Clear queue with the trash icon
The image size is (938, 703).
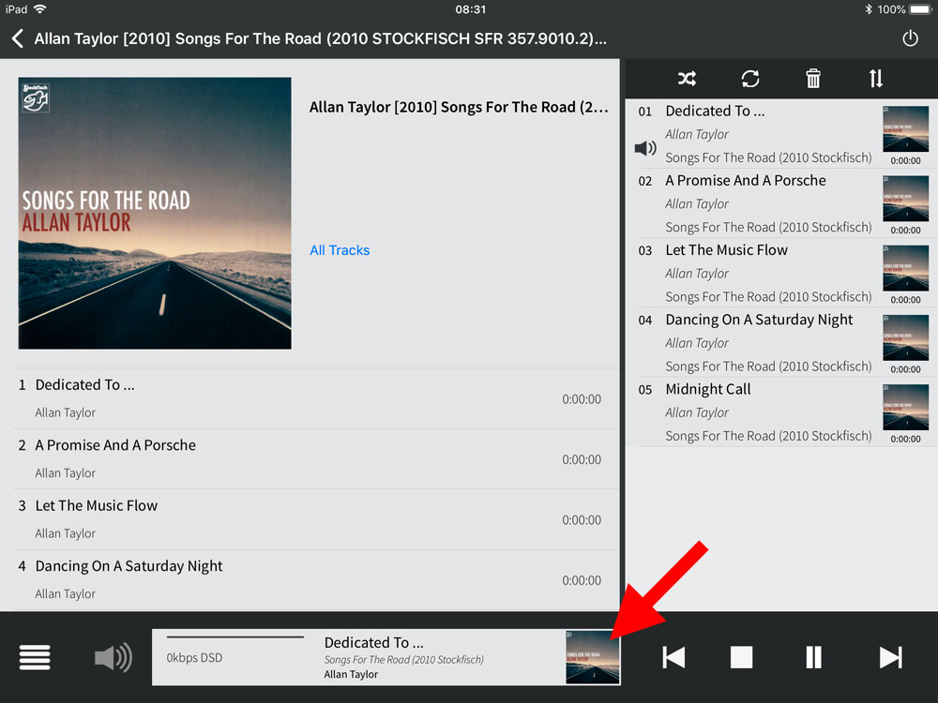click(x=813, y=79)
